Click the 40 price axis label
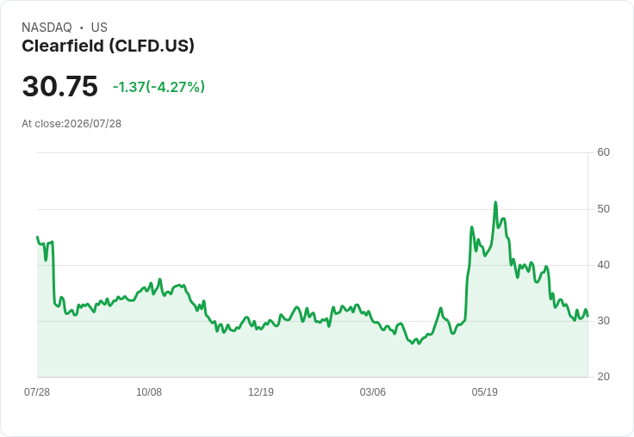The height and width of the screenshot is (437, 634). [603, 265]
